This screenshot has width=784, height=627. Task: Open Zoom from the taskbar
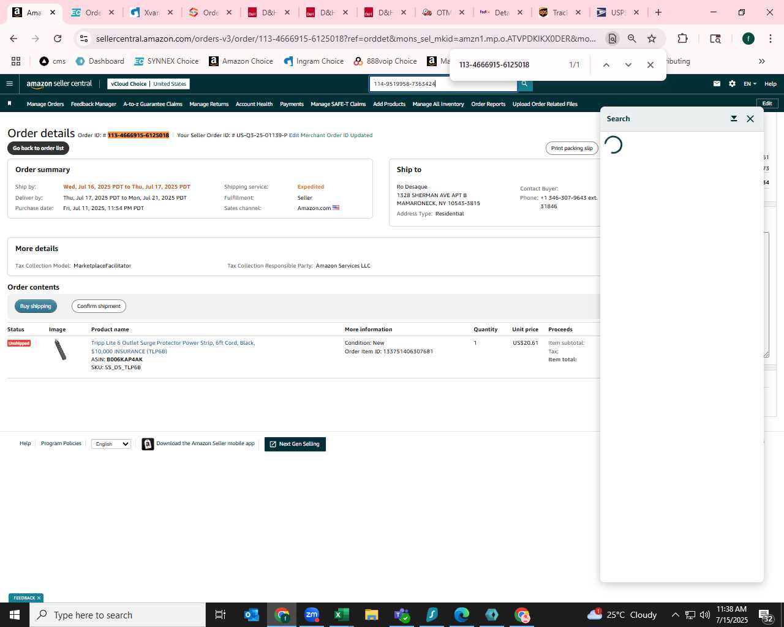tap(312, 615)
